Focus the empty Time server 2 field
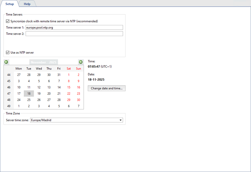 click(74, 34)
